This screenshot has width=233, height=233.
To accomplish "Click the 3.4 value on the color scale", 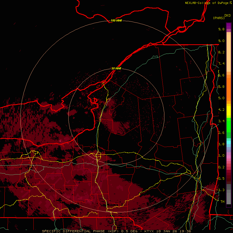I will click(x=221, y=121).
